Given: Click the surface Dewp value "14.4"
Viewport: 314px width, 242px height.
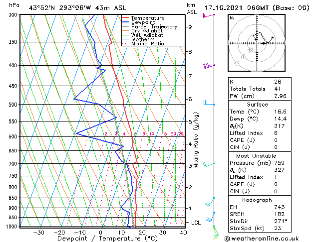Looking at the screenshot, I should coord(280,119).
